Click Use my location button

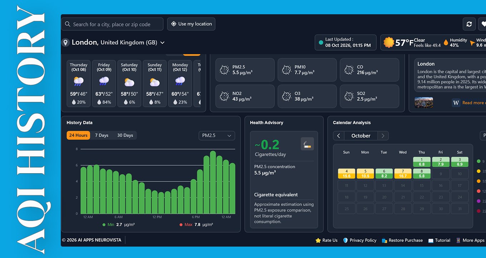(x=191, y=24)
